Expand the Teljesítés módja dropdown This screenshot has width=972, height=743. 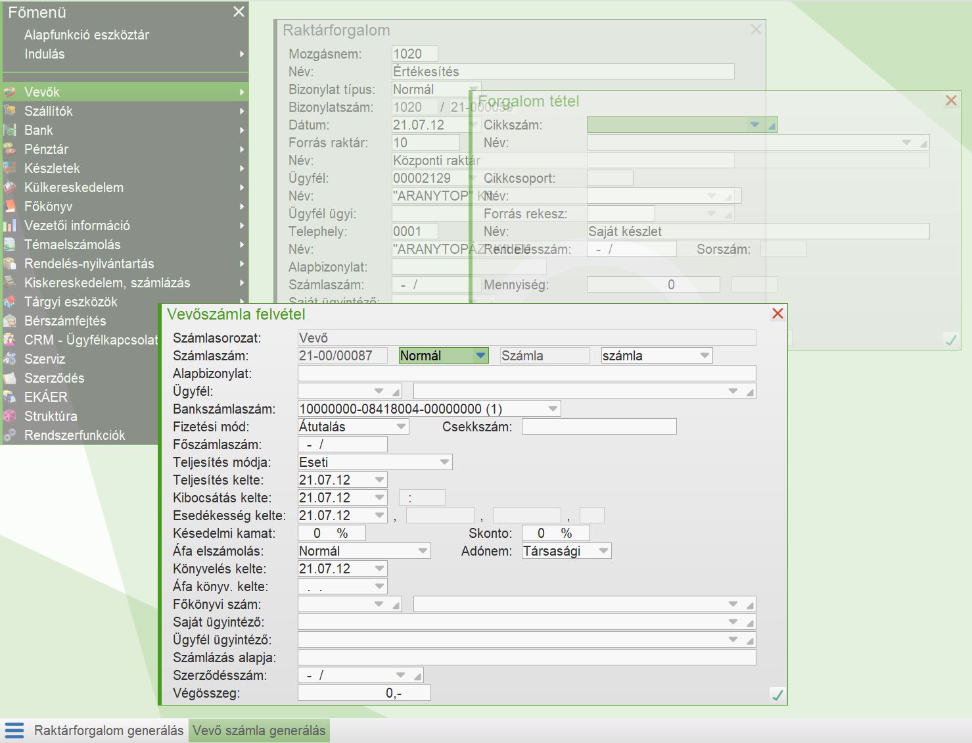click(445, 462)
